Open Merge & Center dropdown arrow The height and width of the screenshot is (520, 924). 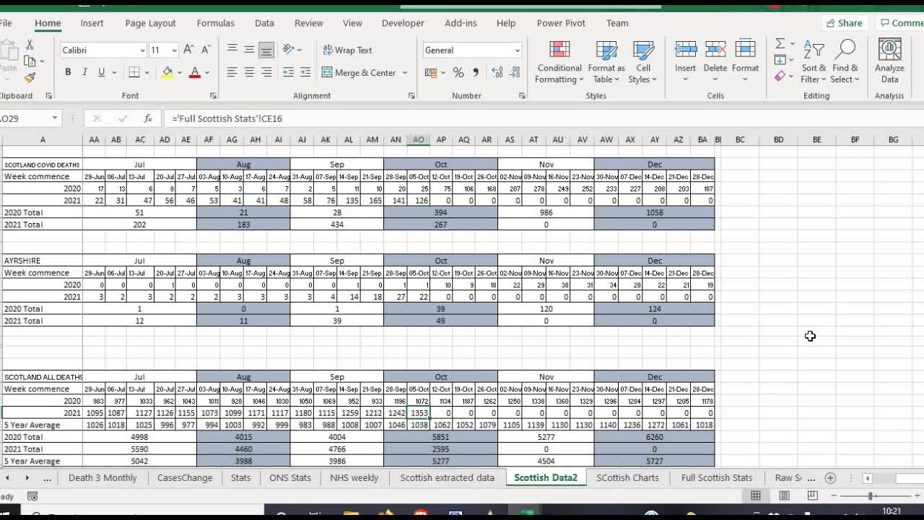(x=405, y=73)
